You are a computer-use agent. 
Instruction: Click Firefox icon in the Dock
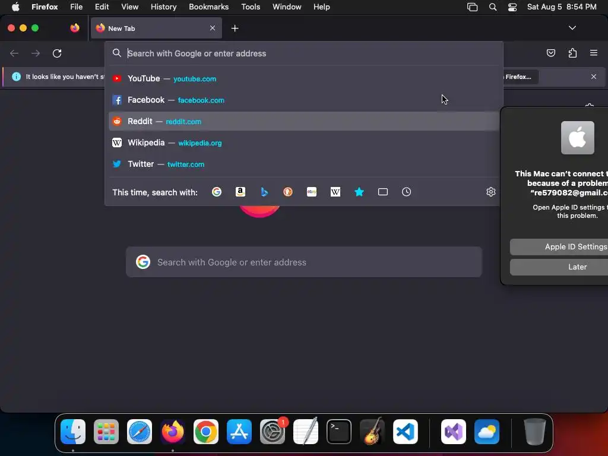coord(173,432)
